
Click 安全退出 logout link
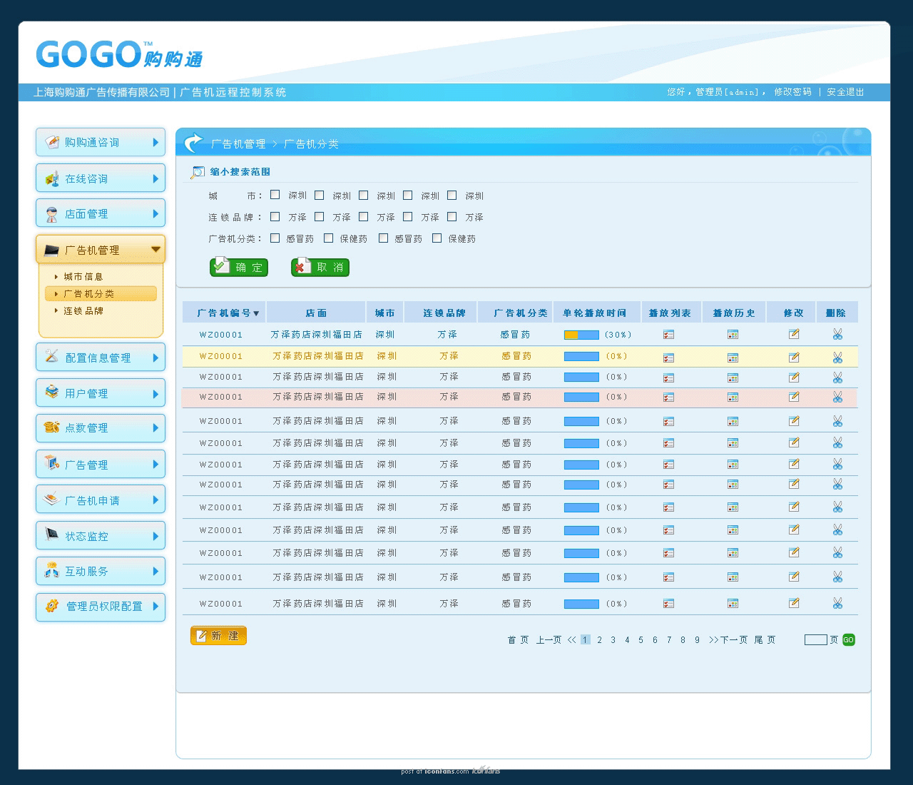(845, 92)
